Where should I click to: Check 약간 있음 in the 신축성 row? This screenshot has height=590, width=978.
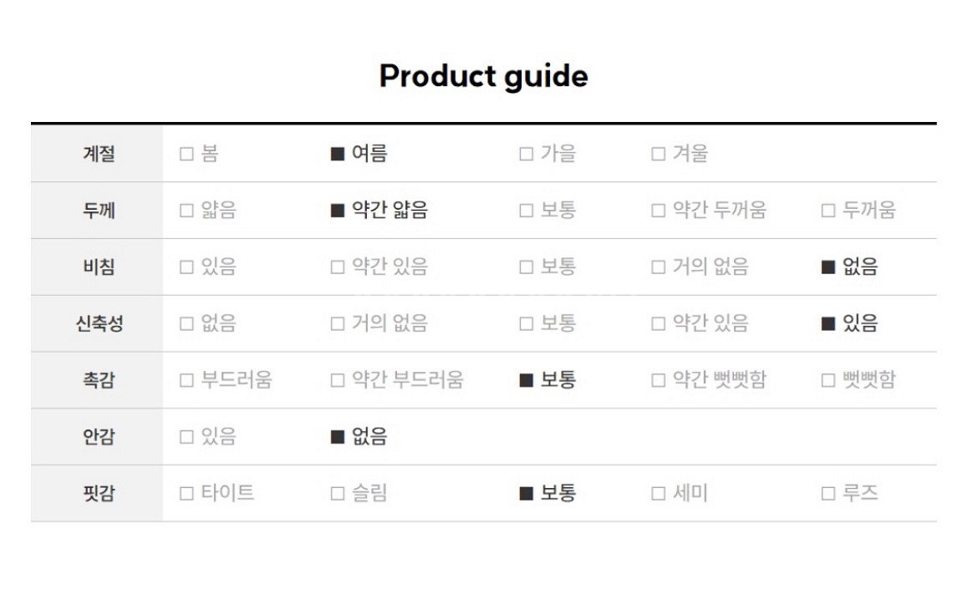[x=659, y=323]
